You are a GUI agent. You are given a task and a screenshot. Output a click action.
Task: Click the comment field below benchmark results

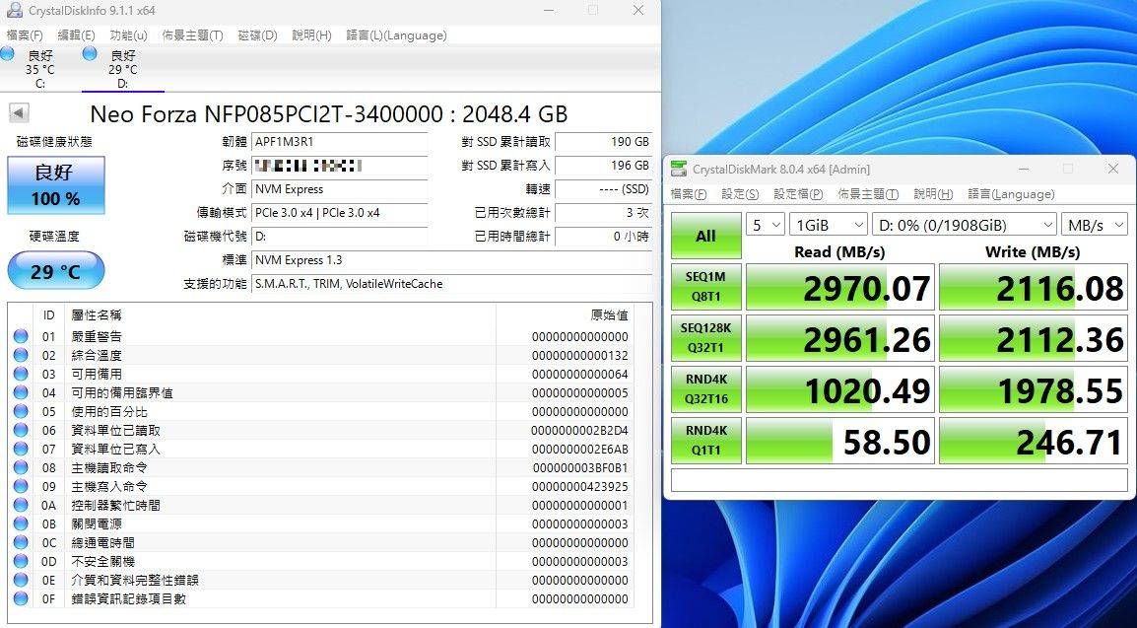click(x=900, y=481)
